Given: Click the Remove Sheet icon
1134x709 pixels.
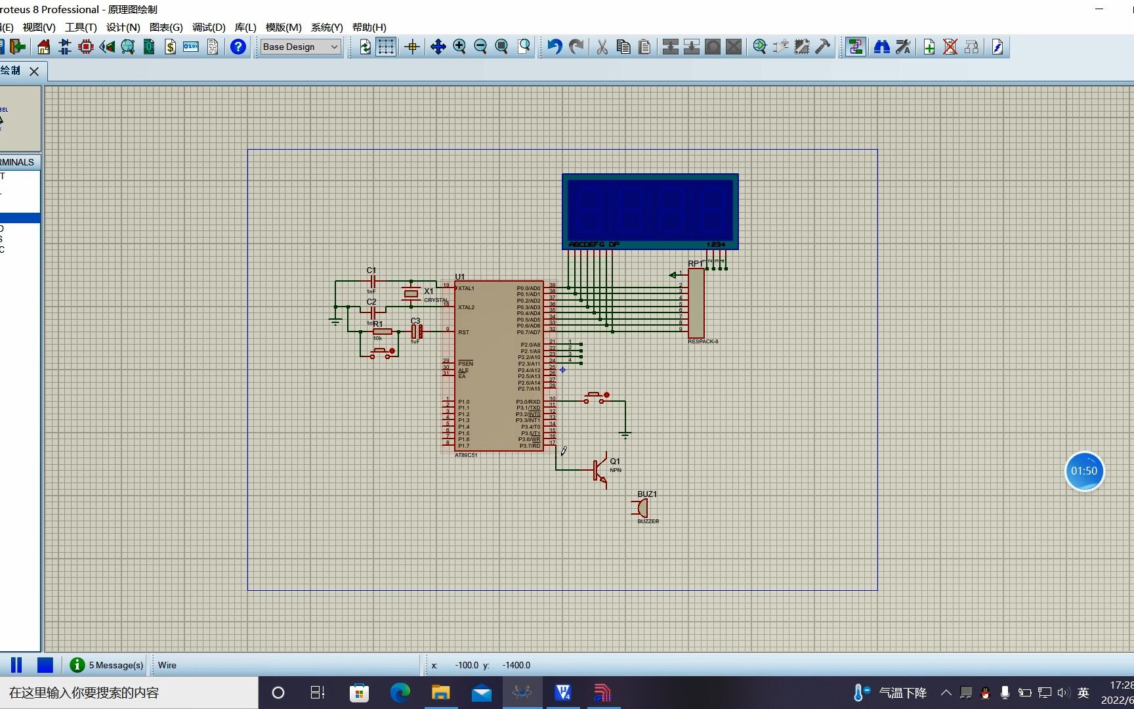Looking at the screenshot, I should pos(950,47).
